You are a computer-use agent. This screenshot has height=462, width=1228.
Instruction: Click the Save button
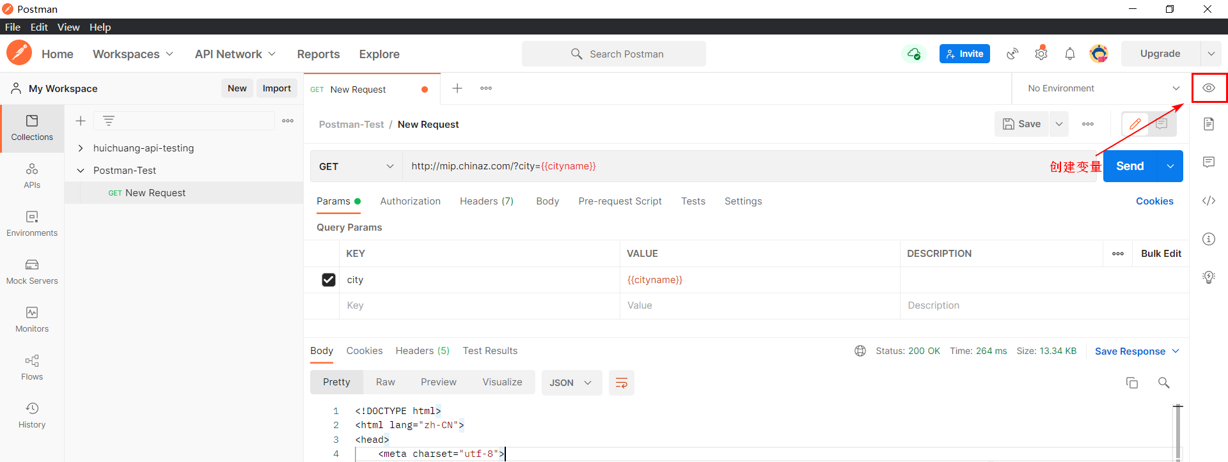(x=1021, y=124)
